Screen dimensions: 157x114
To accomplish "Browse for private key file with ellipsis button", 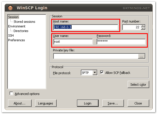I will click(x=141, y=56).
